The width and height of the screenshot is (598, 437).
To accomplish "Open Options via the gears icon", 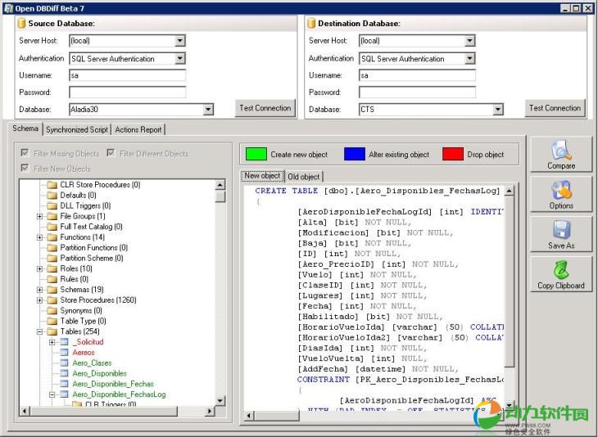I will click(x=561, y=191).
